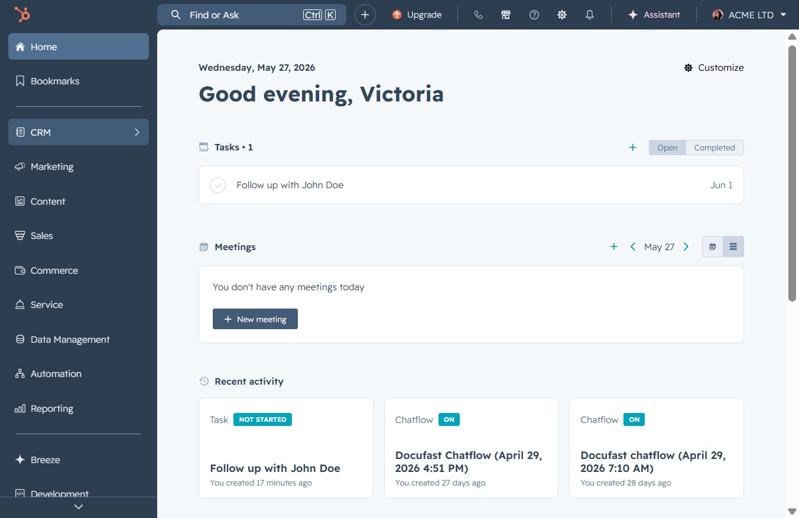
Task: Click the New meeting button
Action: [x=255, y=319]
